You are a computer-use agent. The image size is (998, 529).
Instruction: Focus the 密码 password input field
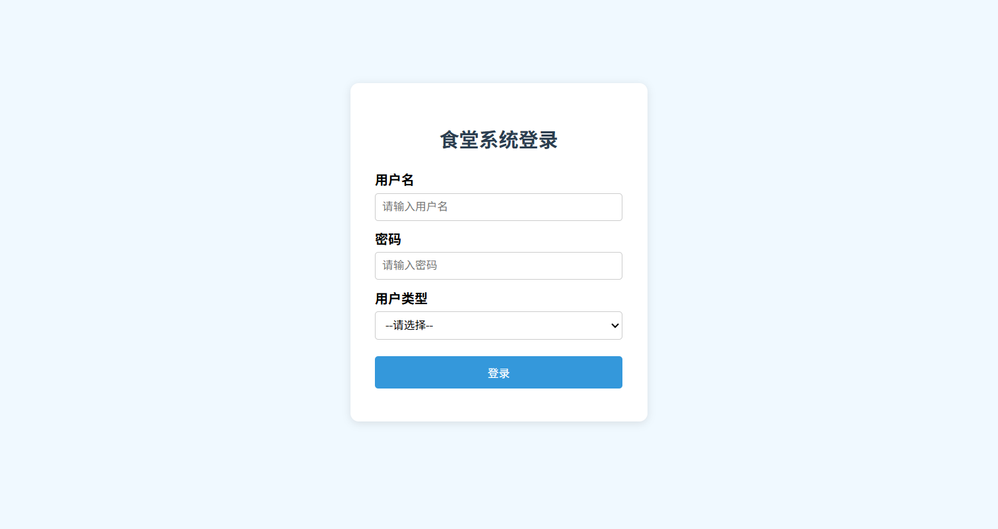[x=498, y=266]
